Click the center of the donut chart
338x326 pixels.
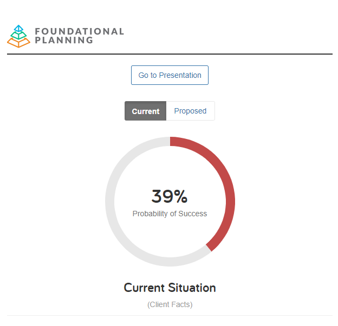[170, 202]
